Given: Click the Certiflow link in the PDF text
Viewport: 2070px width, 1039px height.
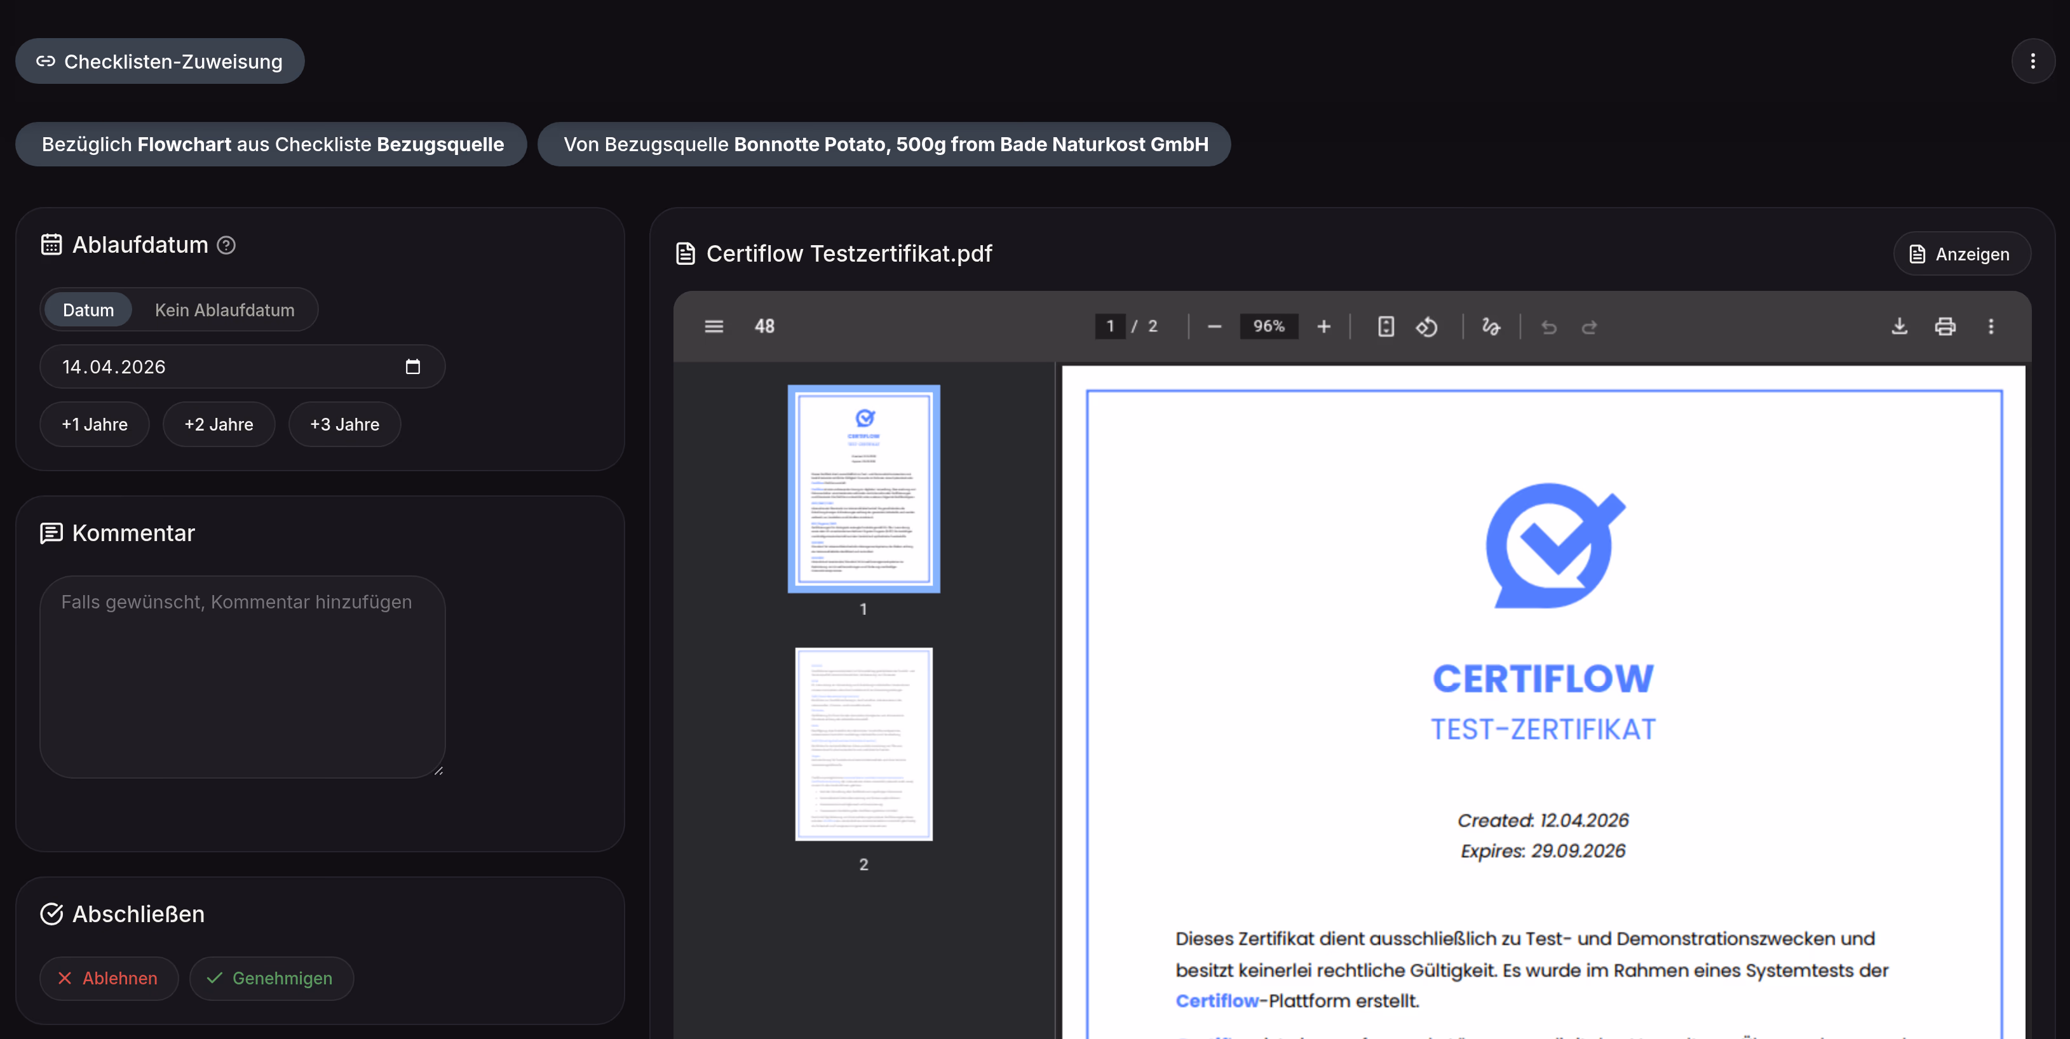Looking at the screenshot, I should pyautogui.click(x=1217, y=1000).
